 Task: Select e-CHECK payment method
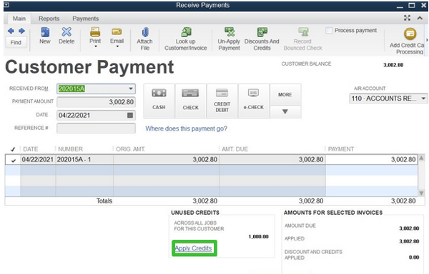(x=254, y=101)
